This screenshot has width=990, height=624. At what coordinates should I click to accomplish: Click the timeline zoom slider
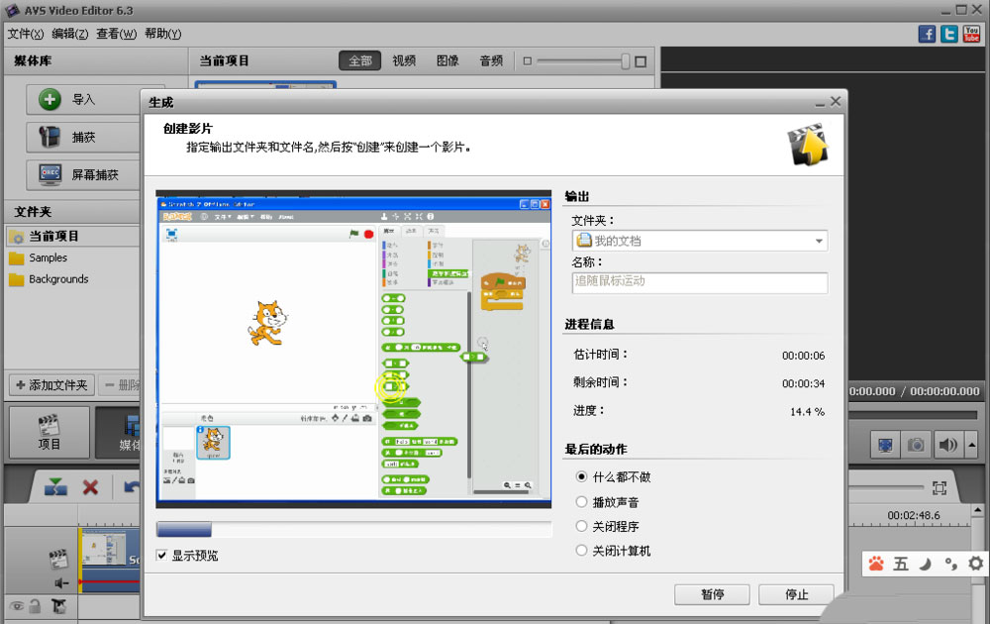(886, 487)
